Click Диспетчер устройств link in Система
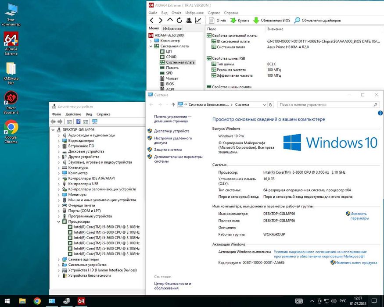The height and width of the screenshot is (307, 384). click(172, 131)
